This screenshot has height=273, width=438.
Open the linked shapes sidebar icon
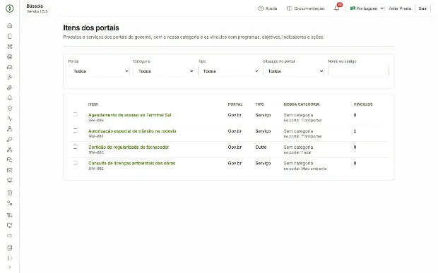tap(9, 203)
